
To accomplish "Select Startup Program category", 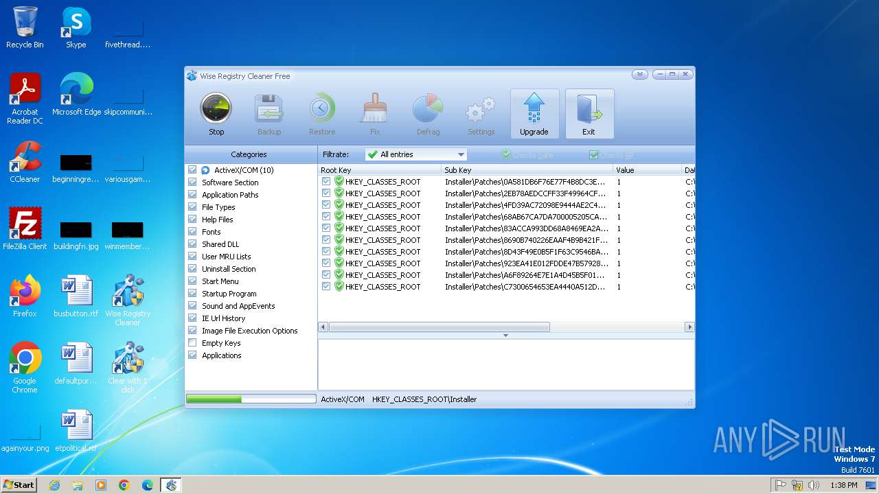I will click(229, 294).
